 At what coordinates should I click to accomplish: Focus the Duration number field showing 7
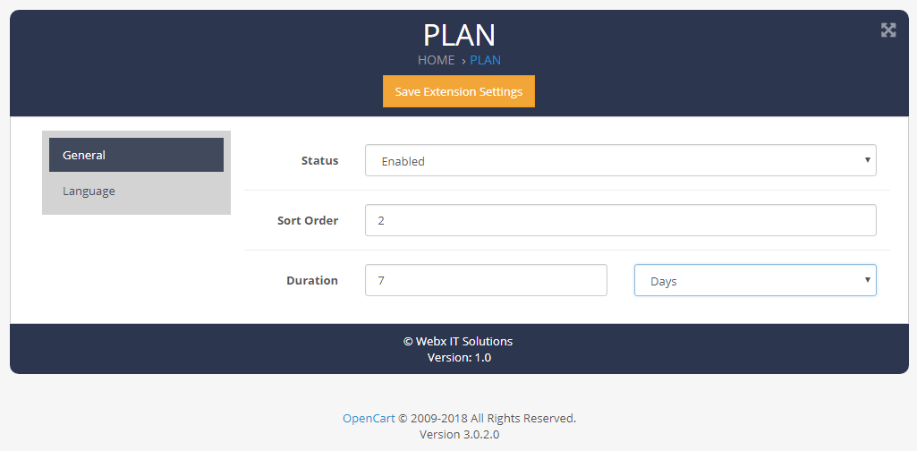tap(486, 280)
